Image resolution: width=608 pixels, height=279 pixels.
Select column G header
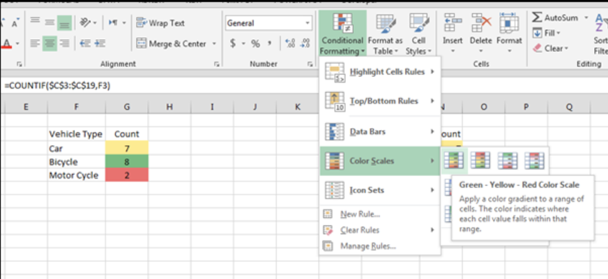(x=127, y=107)
